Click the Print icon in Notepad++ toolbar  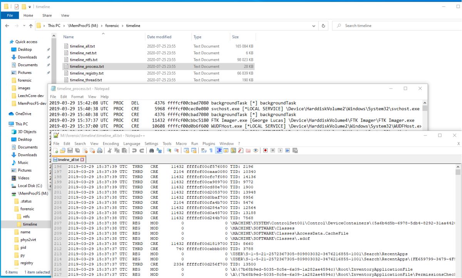pos(99,150)
